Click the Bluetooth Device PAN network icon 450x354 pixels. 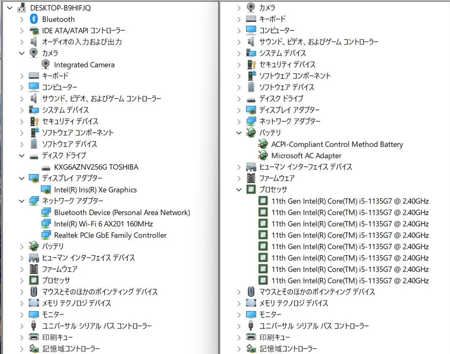[x=46, y=212]
